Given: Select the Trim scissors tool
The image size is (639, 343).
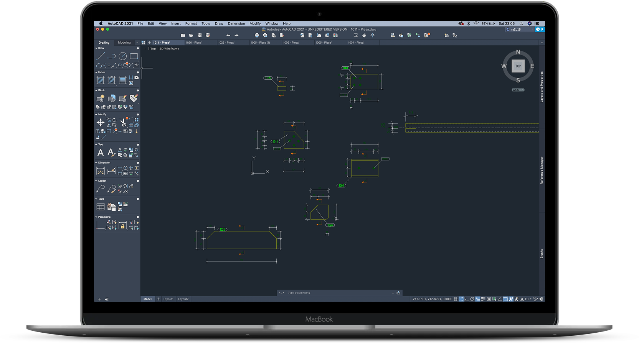Looking at the screenshot, I should pos(123,122).
